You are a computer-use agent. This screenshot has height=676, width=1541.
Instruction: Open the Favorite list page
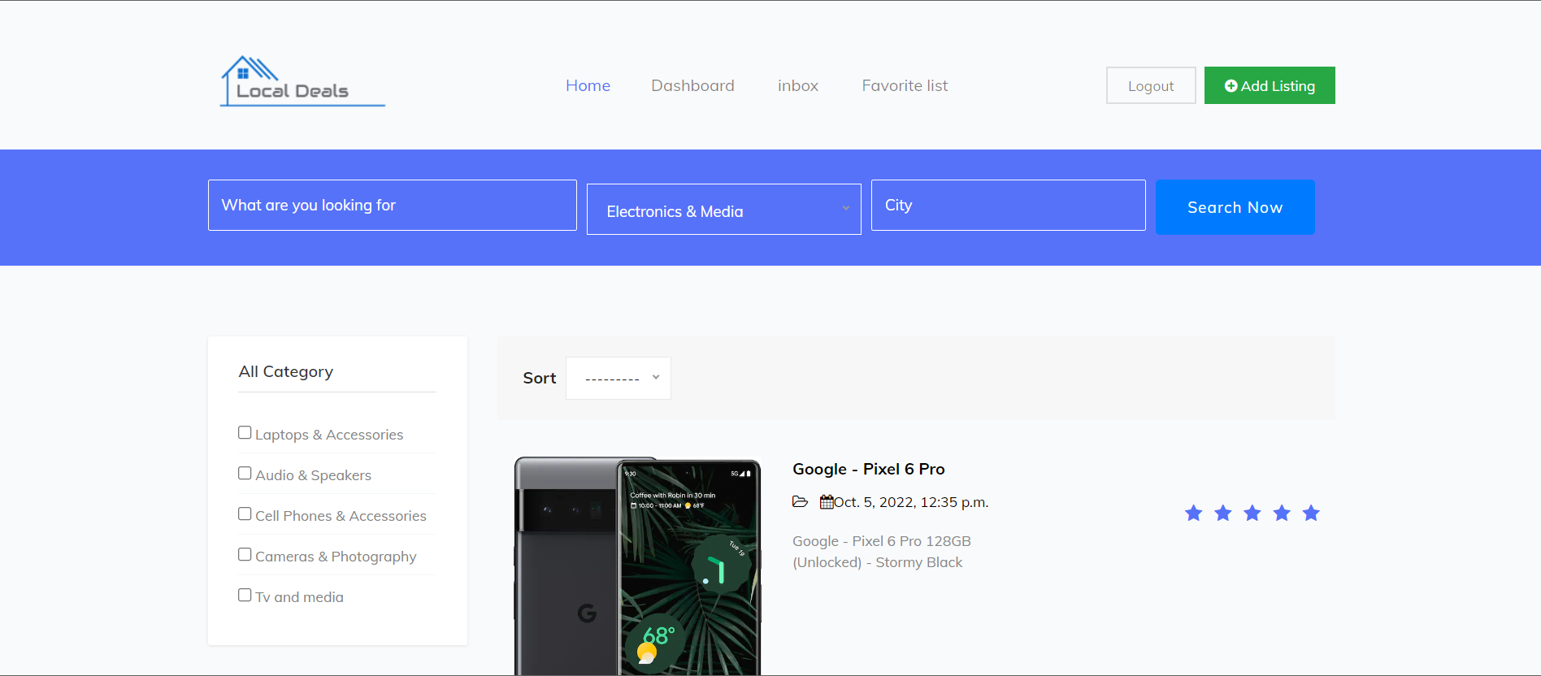coord(905,85)
